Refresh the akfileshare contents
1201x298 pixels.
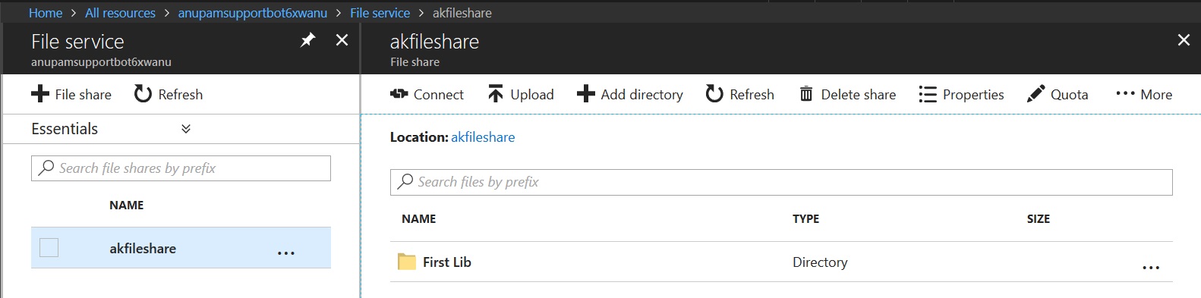click(740, 94)
